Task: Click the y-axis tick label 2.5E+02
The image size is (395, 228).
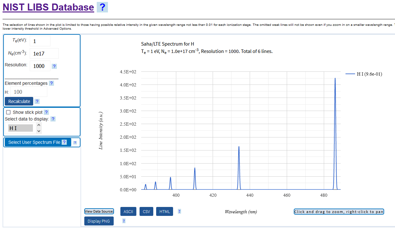Action: [x=128, y=124]
